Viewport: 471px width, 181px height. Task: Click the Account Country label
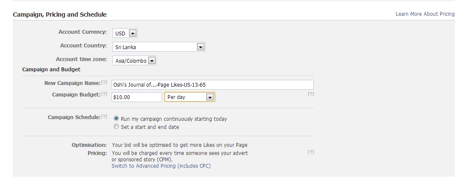point(83,46)
